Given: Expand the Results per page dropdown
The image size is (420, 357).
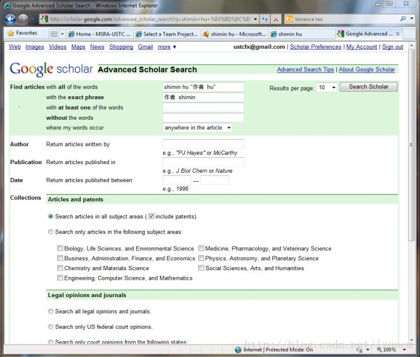Looking at the screenshot, I should 327,87.
